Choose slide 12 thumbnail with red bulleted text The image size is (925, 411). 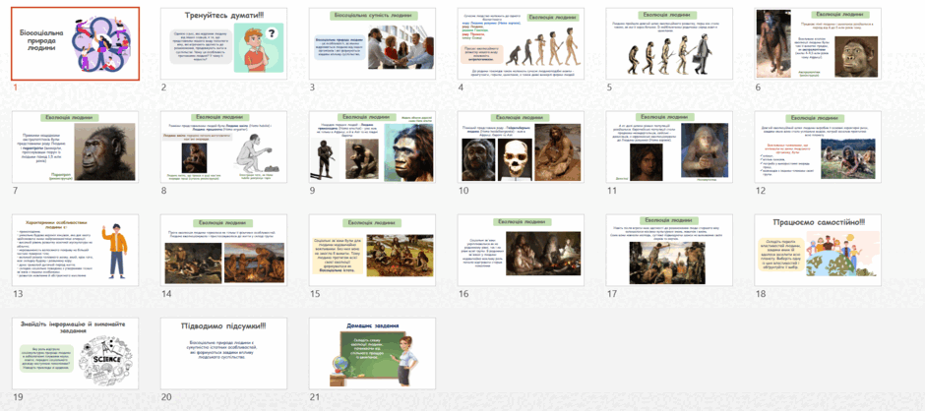[x=818, y=147]
